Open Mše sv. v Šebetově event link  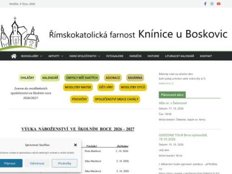[x=173, y=103]
